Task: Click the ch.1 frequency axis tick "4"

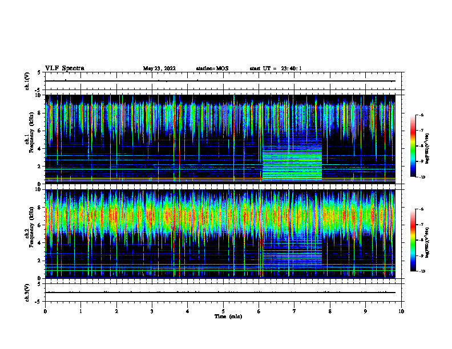Action: [39, 149]
